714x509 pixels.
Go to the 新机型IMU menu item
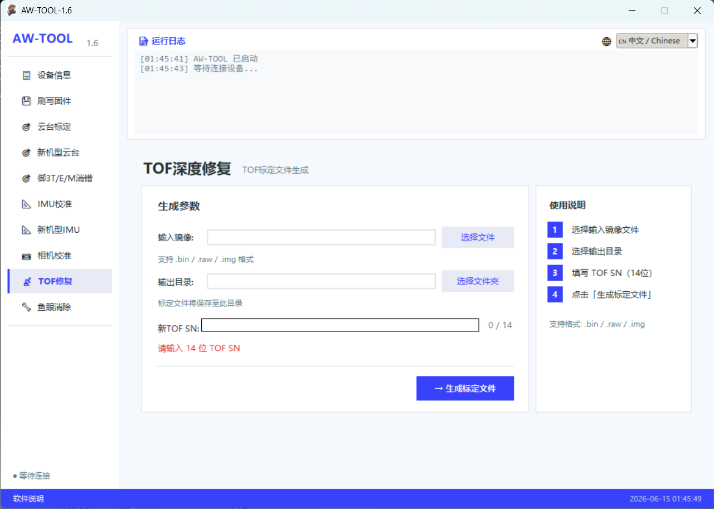60,230
